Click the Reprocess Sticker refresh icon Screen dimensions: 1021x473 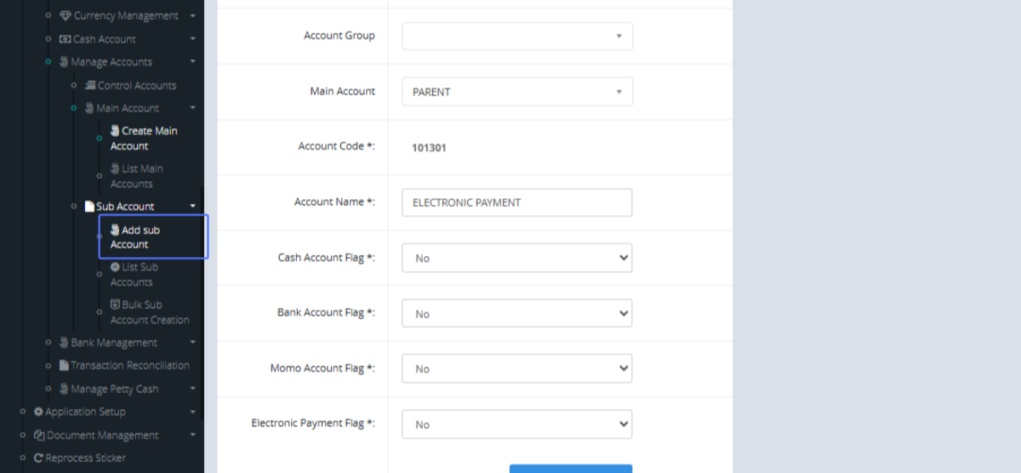pyautogui.click(x=38, y=458)
